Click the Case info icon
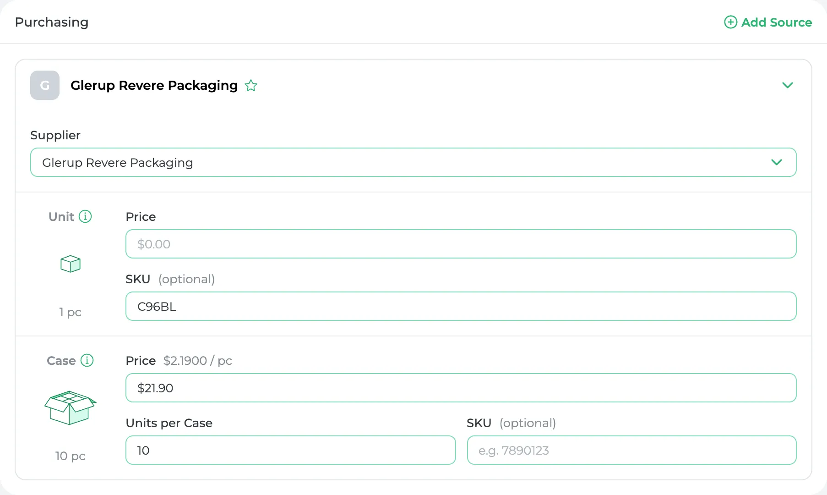The image size is (827, 495). tap(87, 360)
